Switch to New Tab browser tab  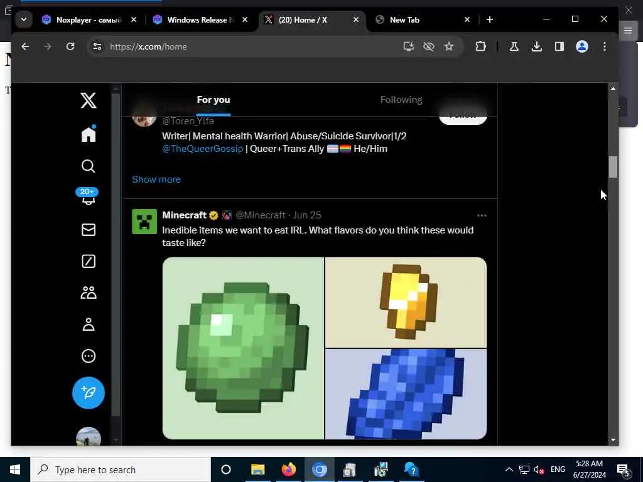[x=423, y=19]
